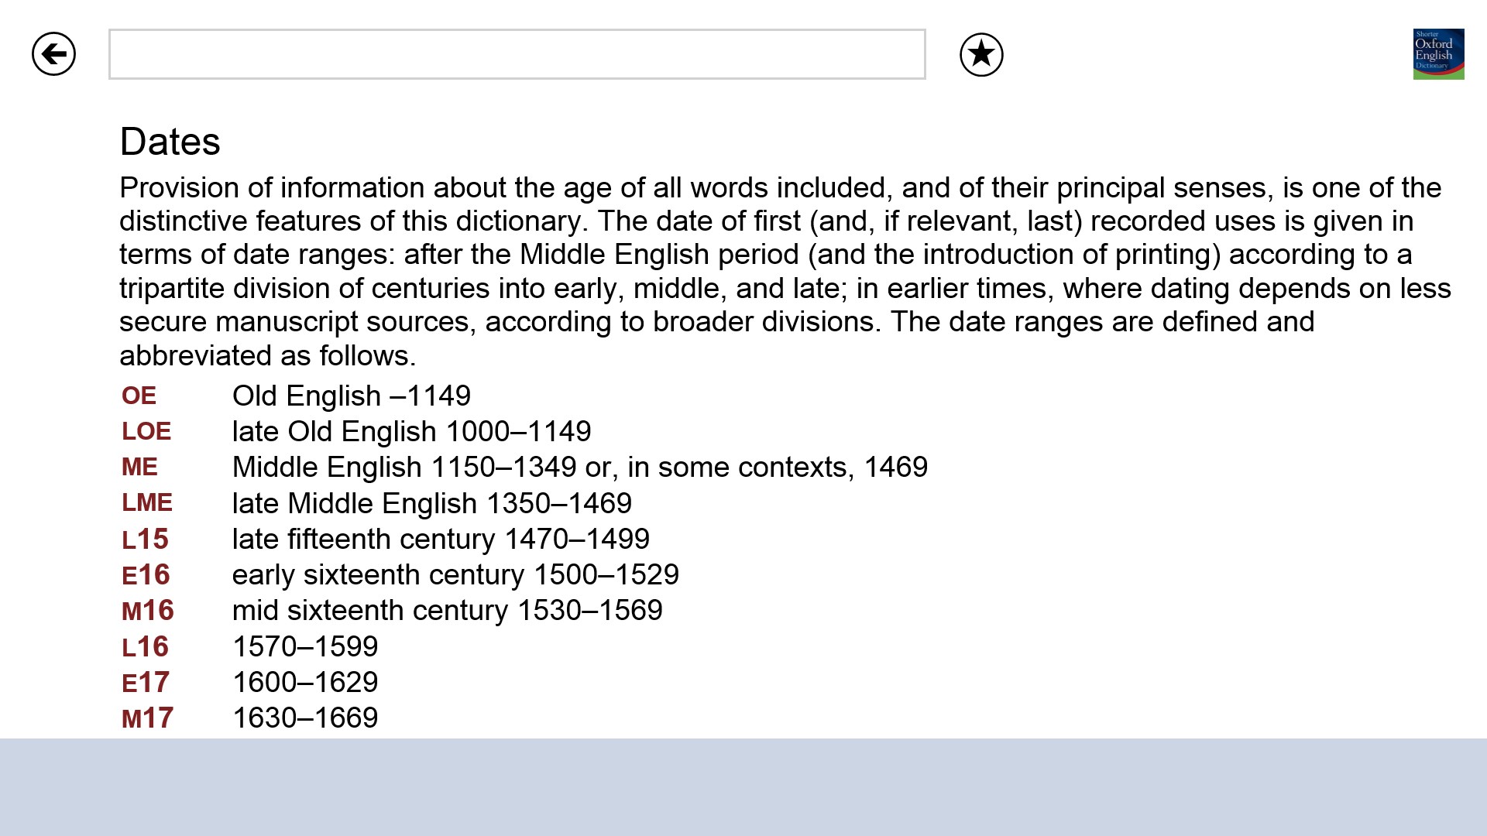Select the M16 abbreviation

click(148, 611)
